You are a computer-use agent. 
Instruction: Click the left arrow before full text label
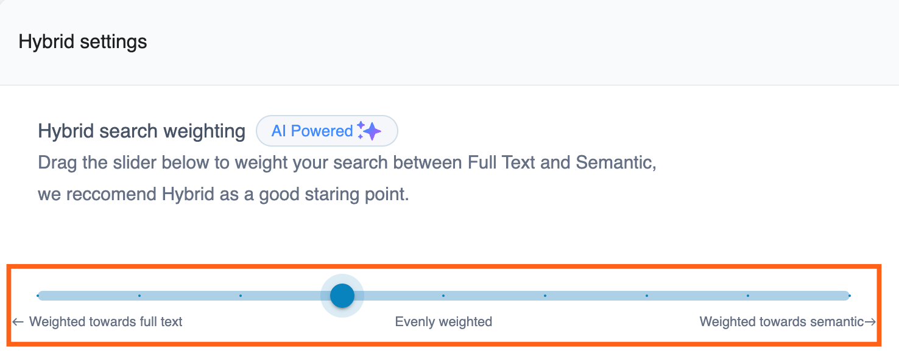click(x=19, y=322)
